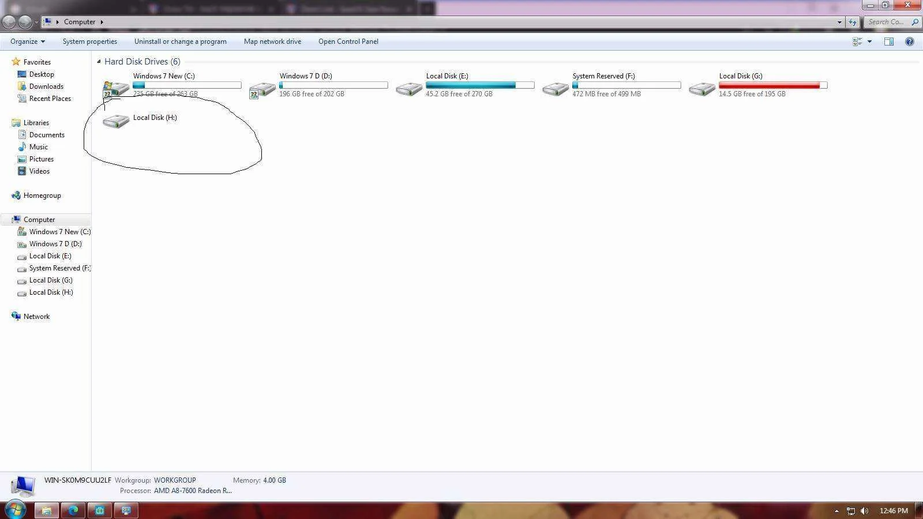Open the view options dropdown arrow
The image size is (923, 519).
click(x=869, y=42)
